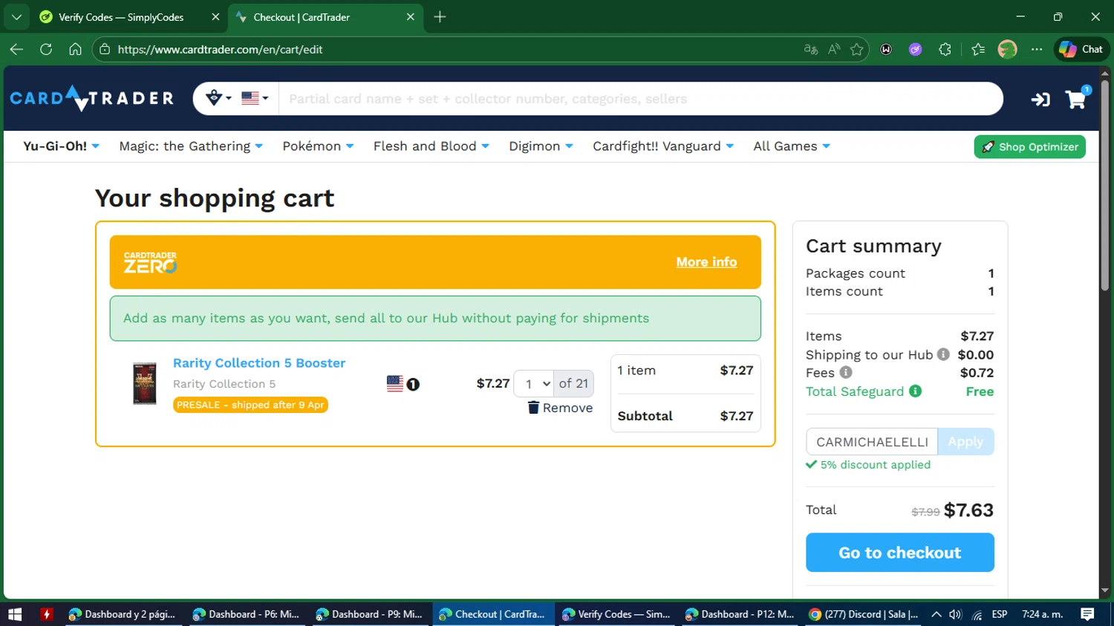Open Discord Chrome taskbar window
The width and height of the screenshot is (1114, 626).
[x=863, y=614]
